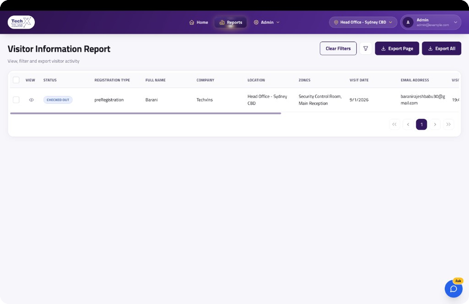Export the current page

[397, 48]
